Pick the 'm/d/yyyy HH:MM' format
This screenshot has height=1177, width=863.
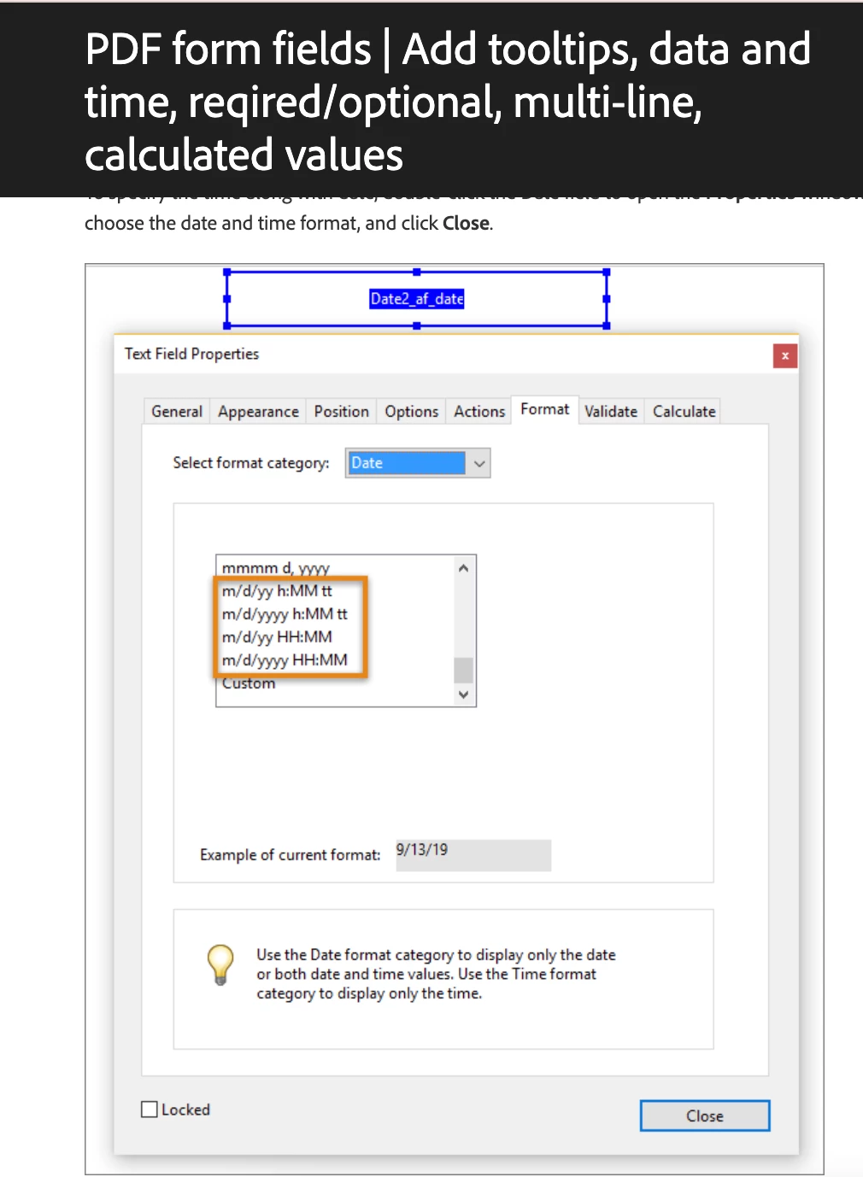pos(285,659)
